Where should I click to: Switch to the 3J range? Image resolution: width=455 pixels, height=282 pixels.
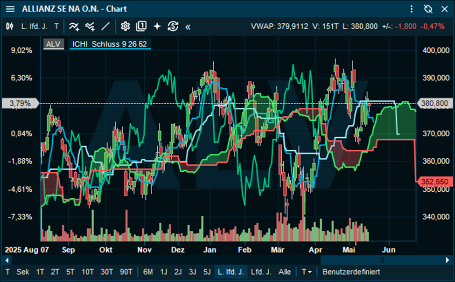tap(192, 272)
